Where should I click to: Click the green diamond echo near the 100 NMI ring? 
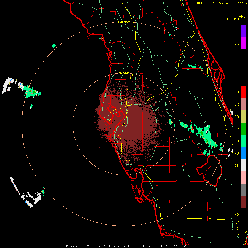pos(54,46)
